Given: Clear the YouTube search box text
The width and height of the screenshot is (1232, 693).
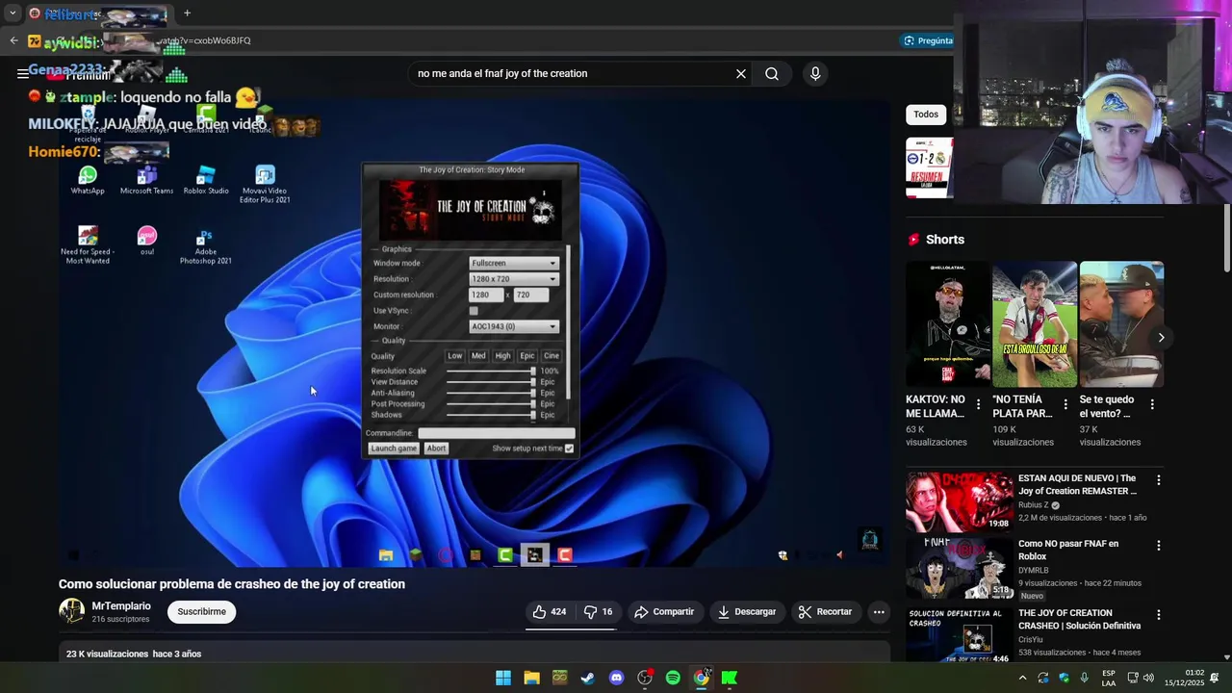Looking at the screenshot, I should point(741,73).
